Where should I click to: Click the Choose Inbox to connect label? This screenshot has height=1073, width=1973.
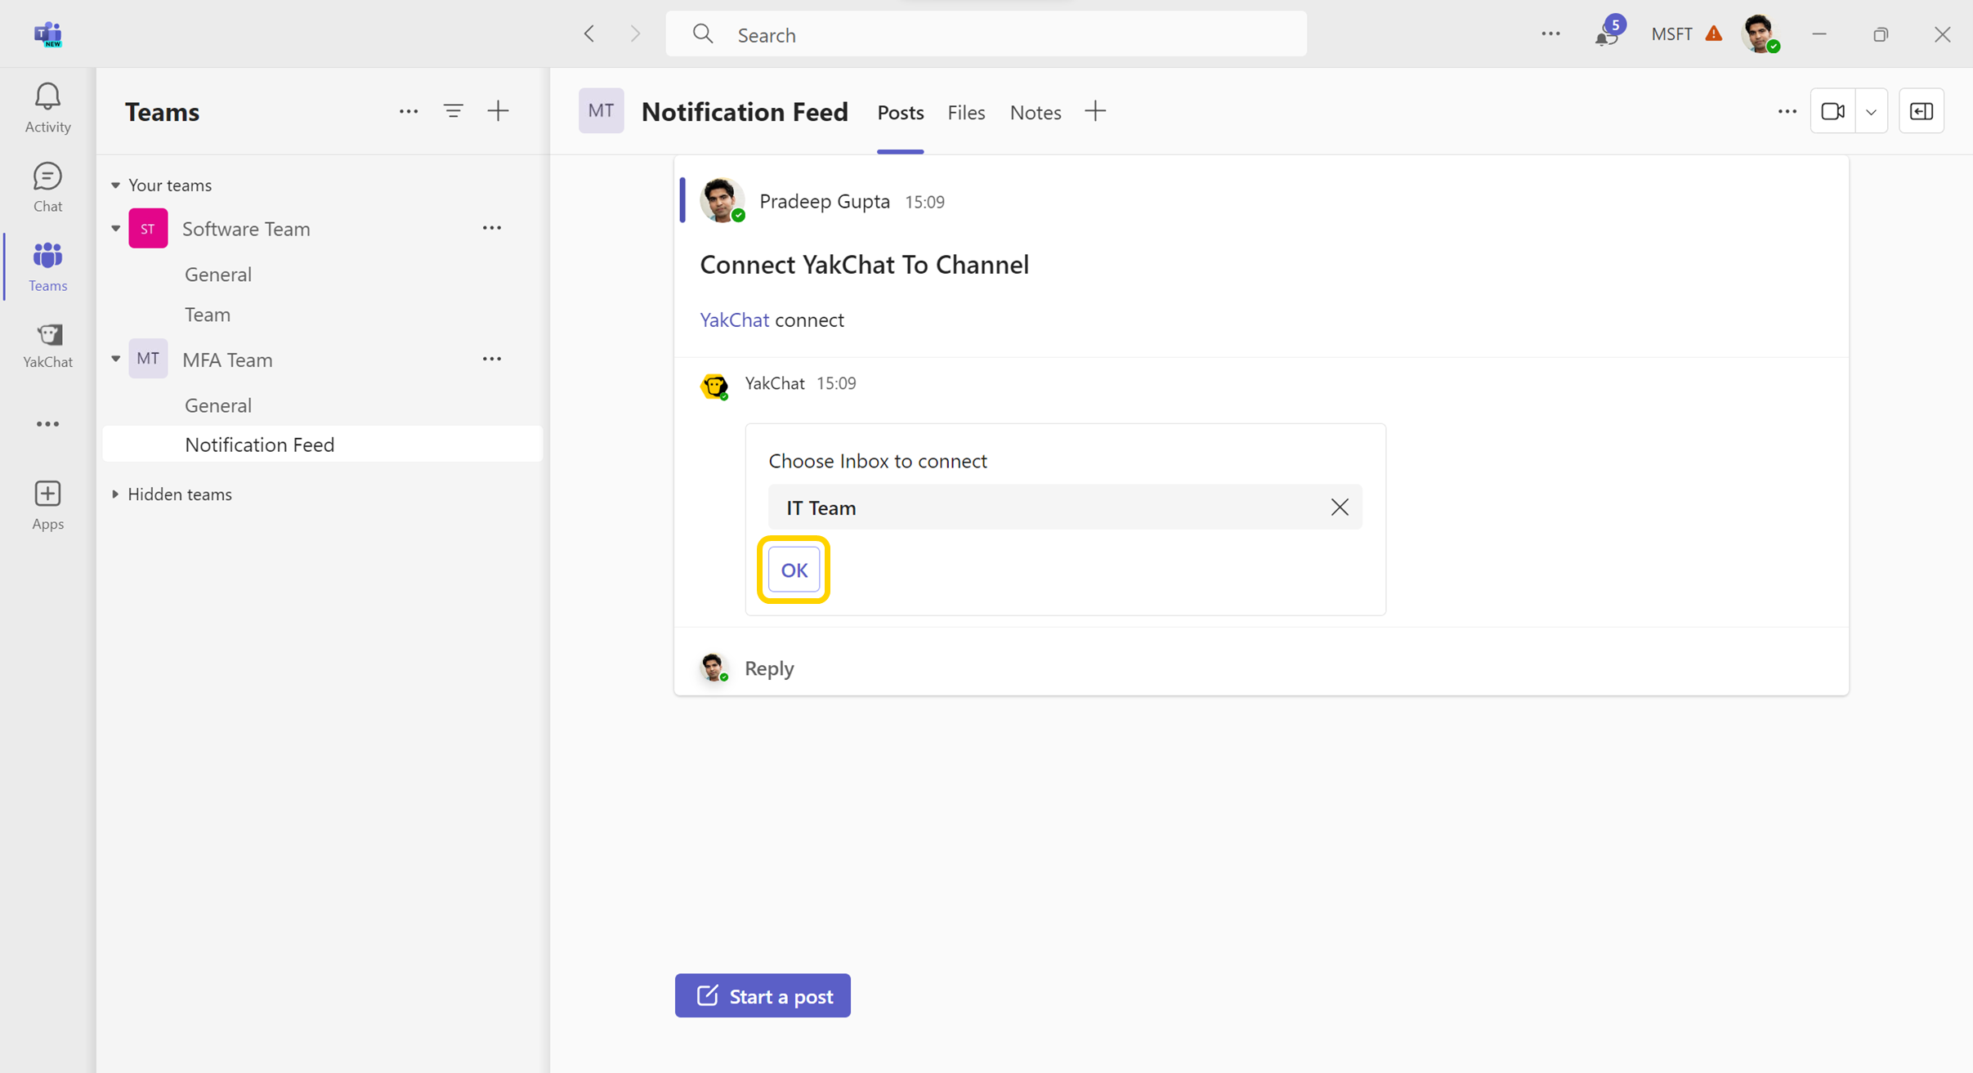click(x=877, y=461)
